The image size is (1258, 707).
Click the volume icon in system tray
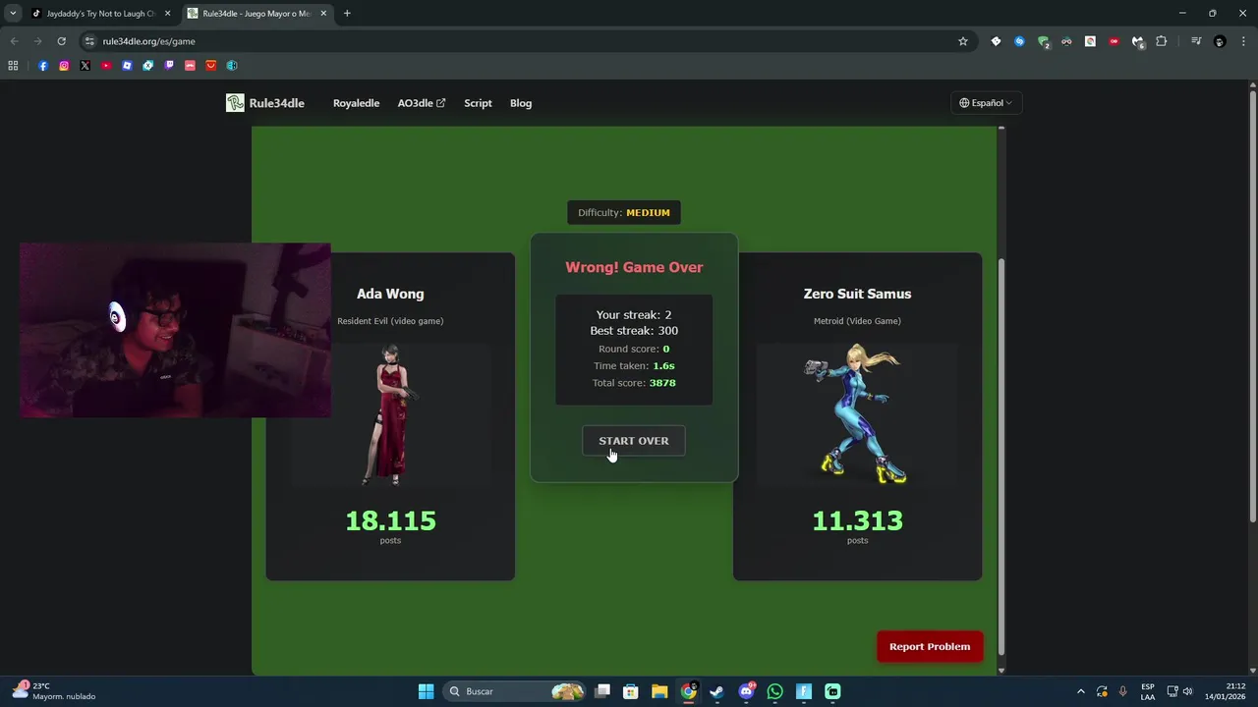pyautogui.click(x=1187, y=691)
